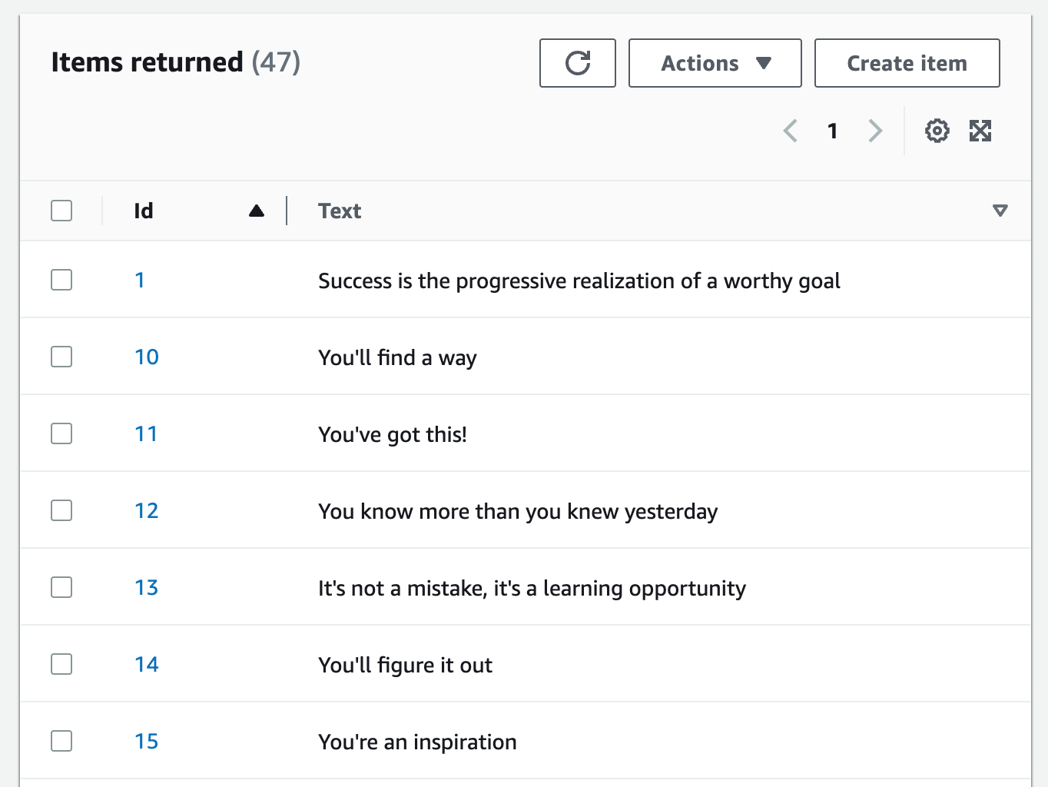Check the box for item Id 13
This screenshot has width=1048, height=787.
tap(61, 587)
